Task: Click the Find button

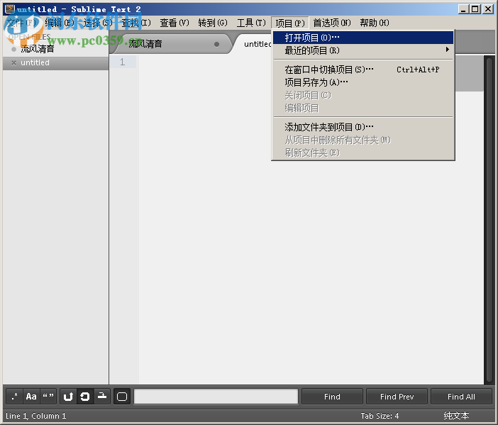Action: (x=332, y=397)
